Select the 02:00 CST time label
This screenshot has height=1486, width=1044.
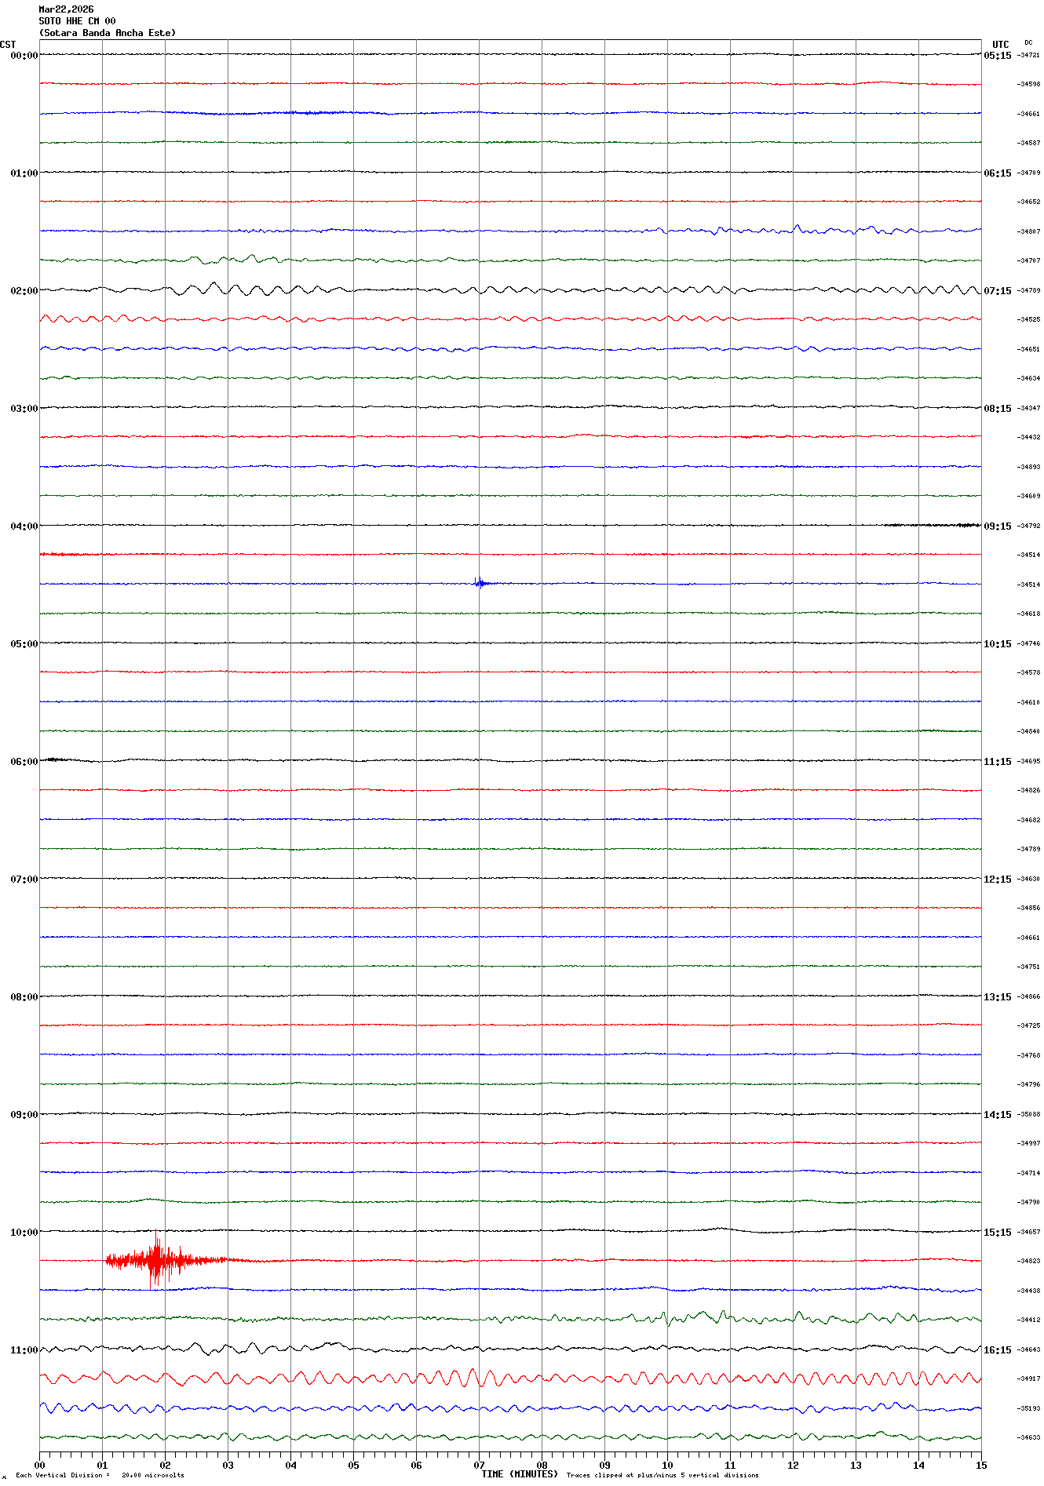24,291
